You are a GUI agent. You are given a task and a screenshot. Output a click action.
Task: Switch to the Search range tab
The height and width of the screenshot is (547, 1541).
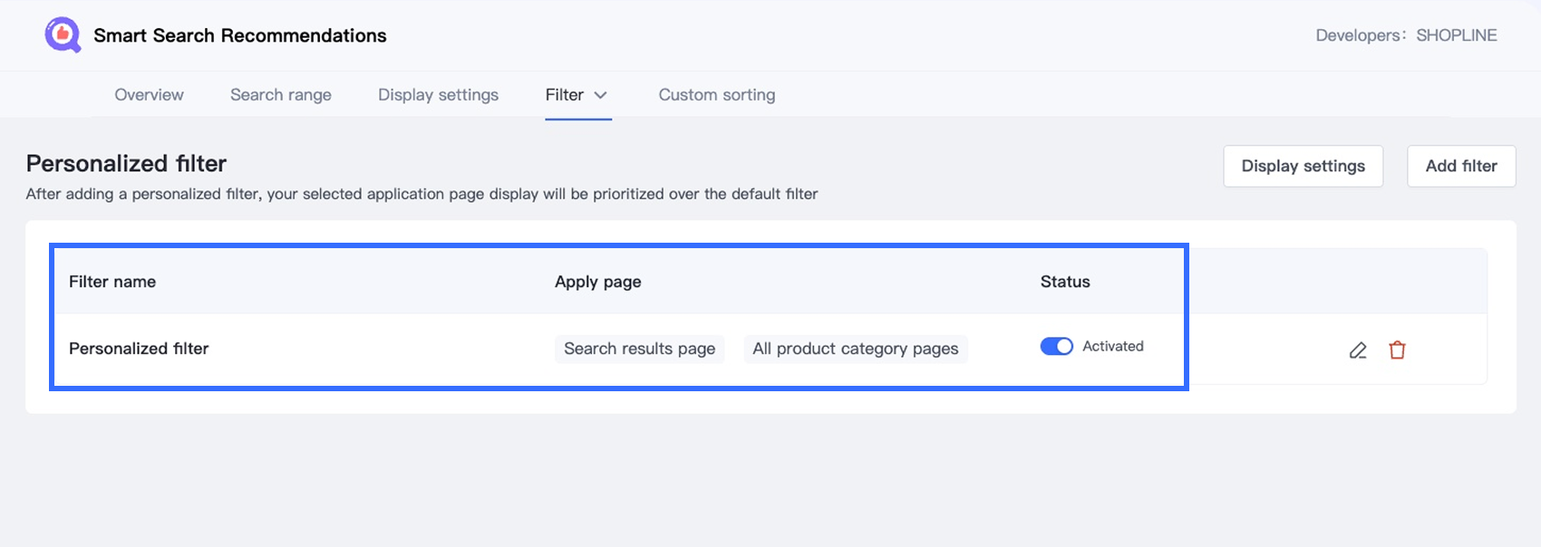pos(281,95)
